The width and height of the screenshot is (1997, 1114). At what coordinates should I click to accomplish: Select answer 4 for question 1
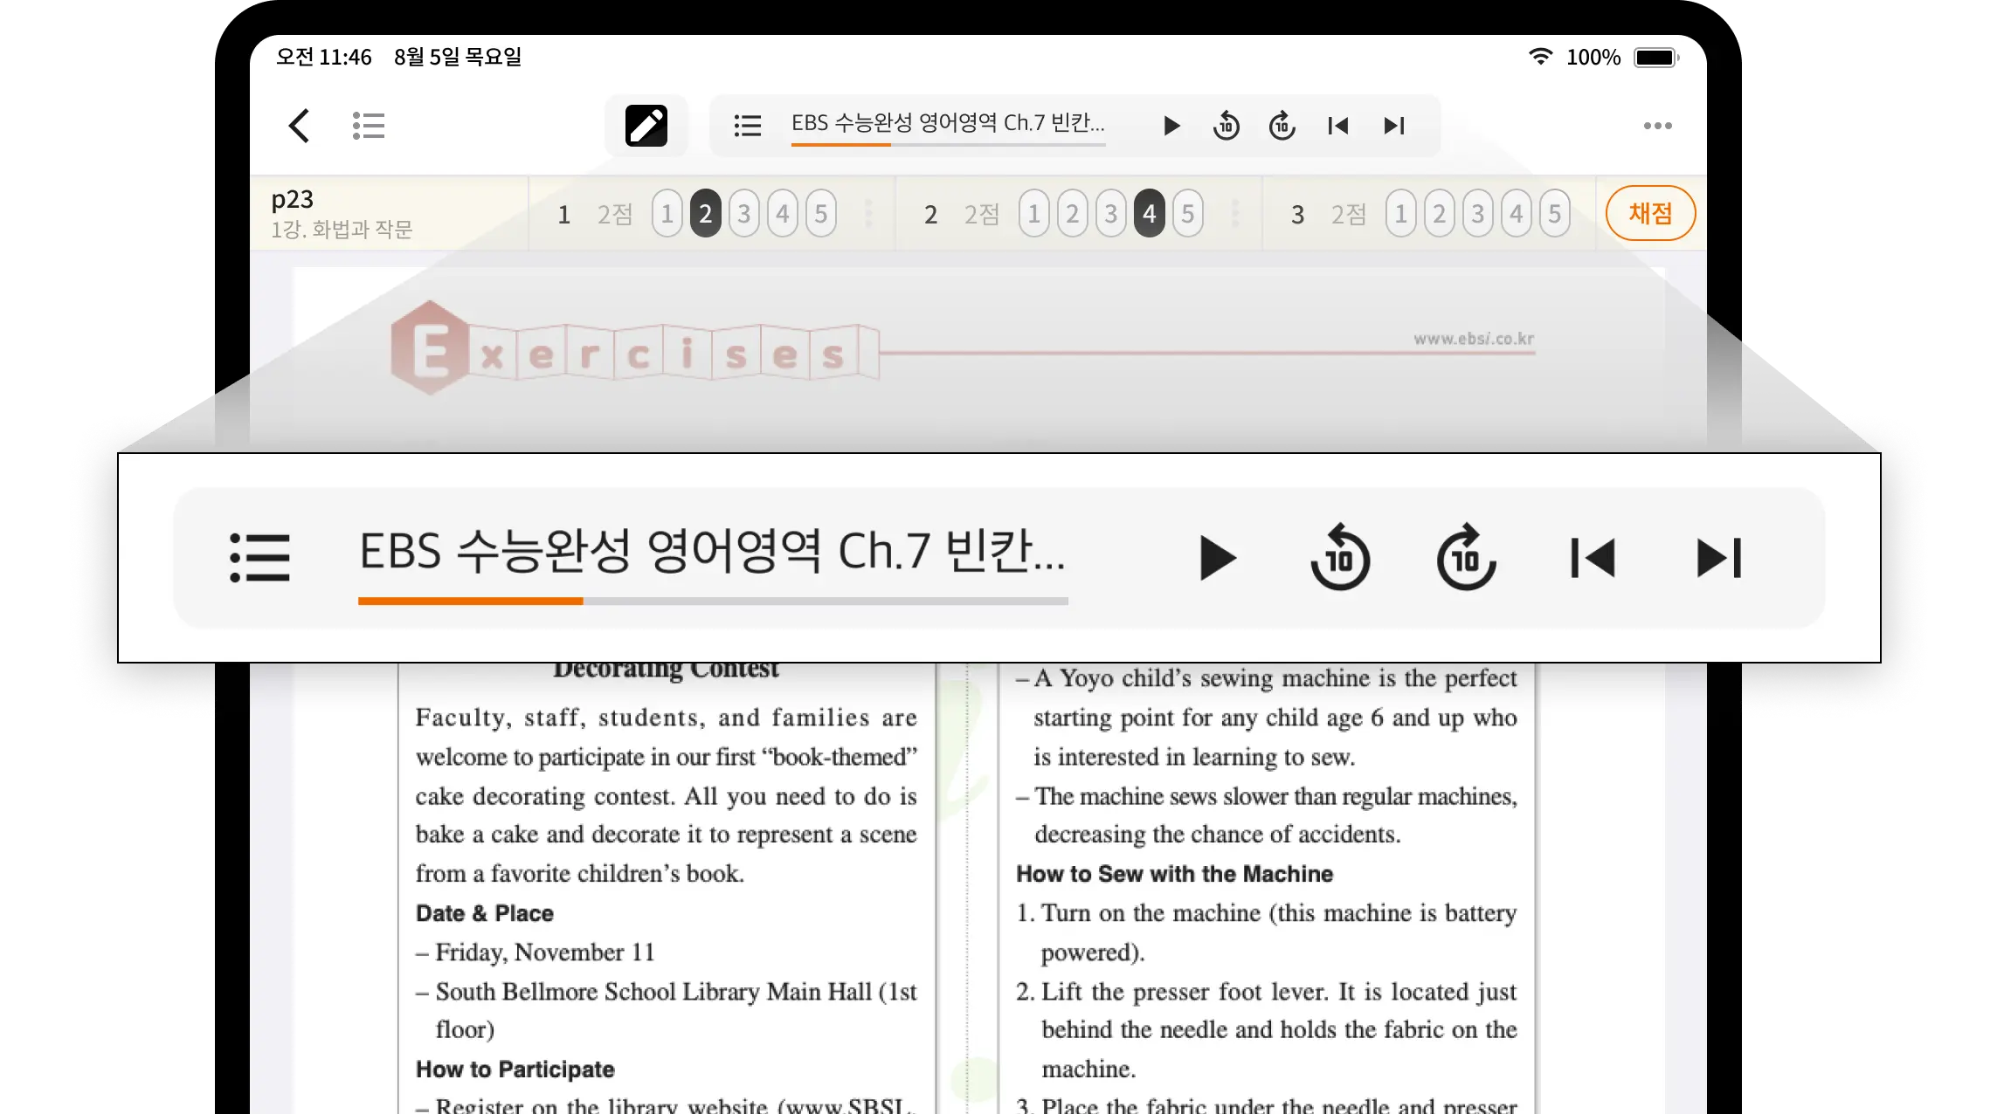pyautogui.click(x=782, y=214)
